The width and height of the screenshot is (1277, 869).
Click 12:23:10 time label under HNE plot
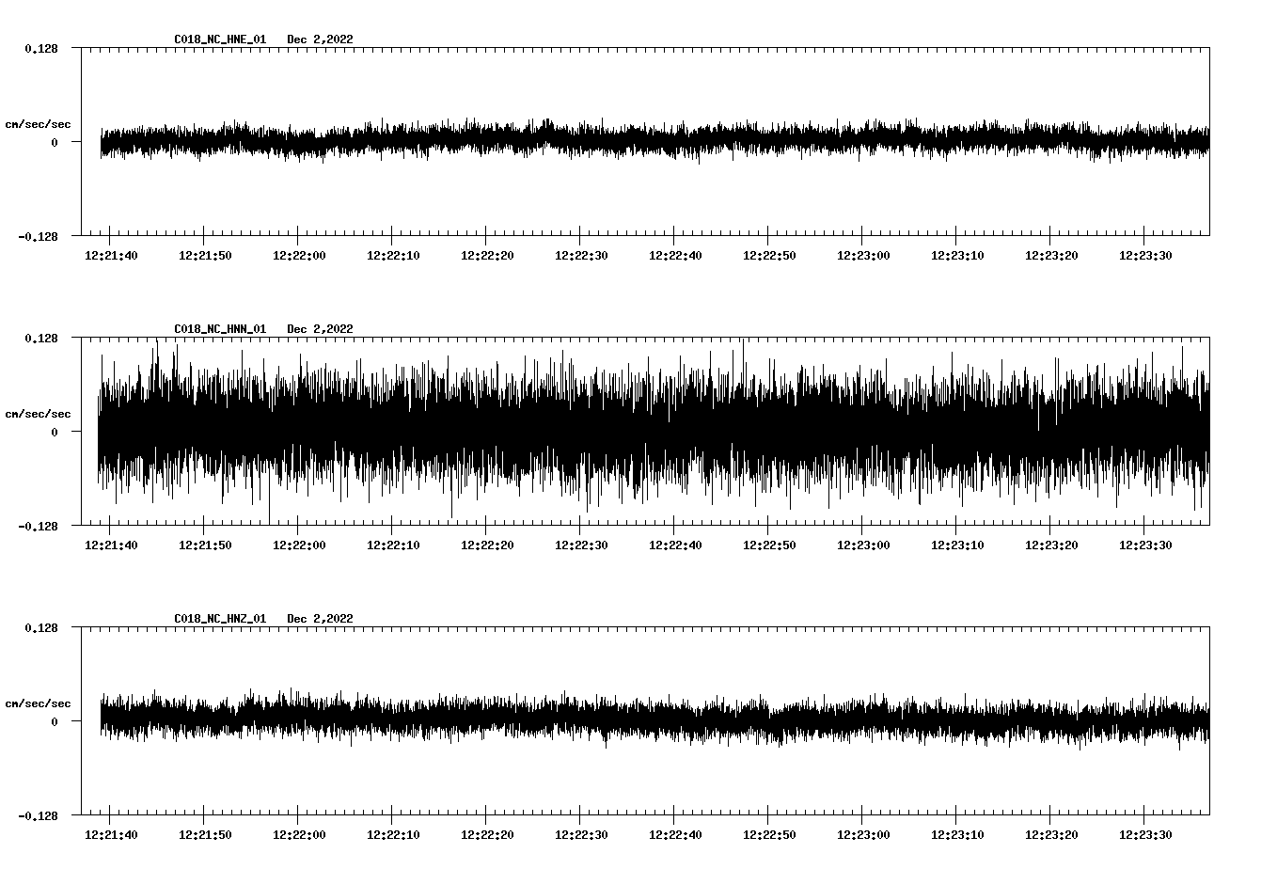[957, 255]
